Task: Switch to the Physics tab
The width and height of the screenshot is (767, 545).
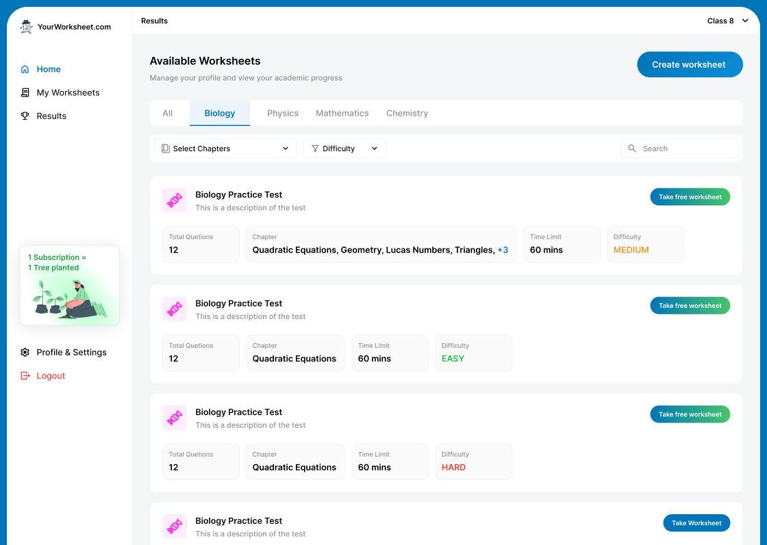Action: (283, 113)
